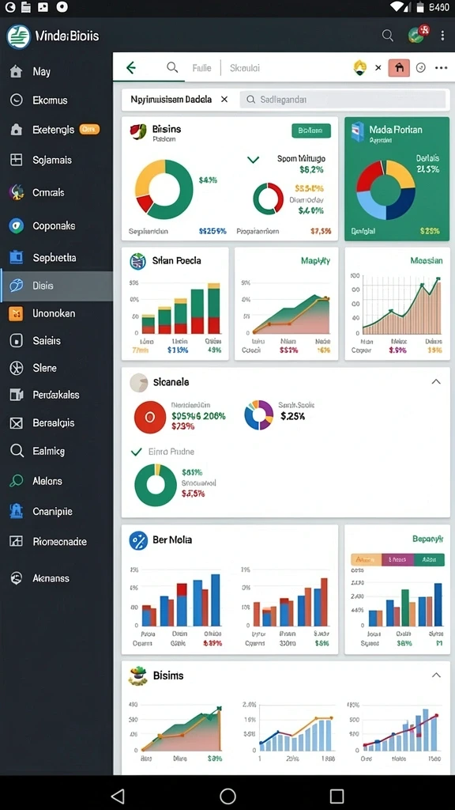Open the horizontal ellipsis menu in toolbar
This screenshot has width=455, height=810.
pos(441,68)
